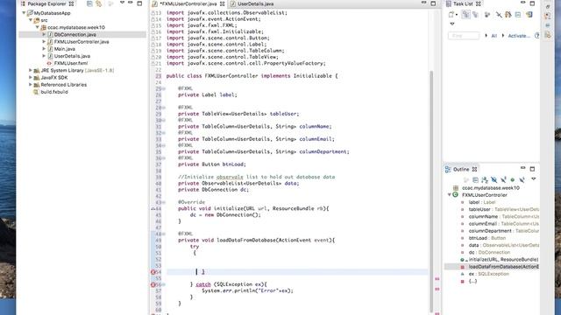Toggle Sort in Outline toolbar
Screen dimensions: 561x315
point(485,180)
